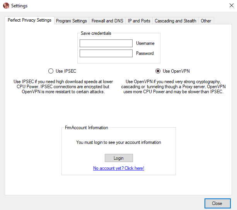Click into the Username input field
Screen dimensions: 237x210
pyautogui.click(x=106, y=43)
